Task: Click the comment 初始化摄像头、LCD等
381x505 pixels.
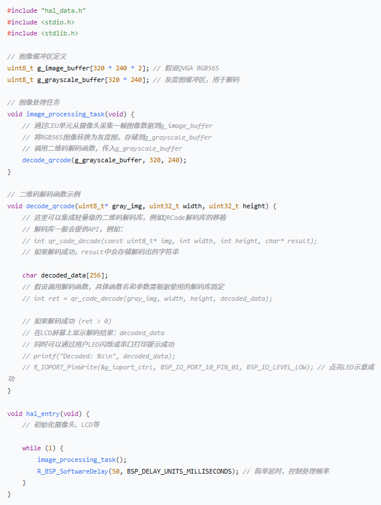Action: (x=61, y=425)
